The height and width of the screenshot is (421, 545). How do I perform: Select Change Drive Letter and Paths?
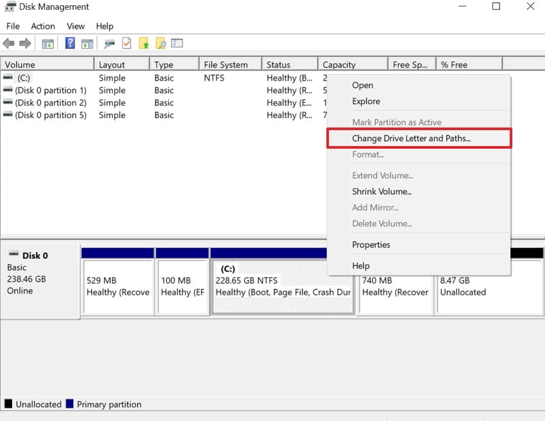[x=419, y=138]
